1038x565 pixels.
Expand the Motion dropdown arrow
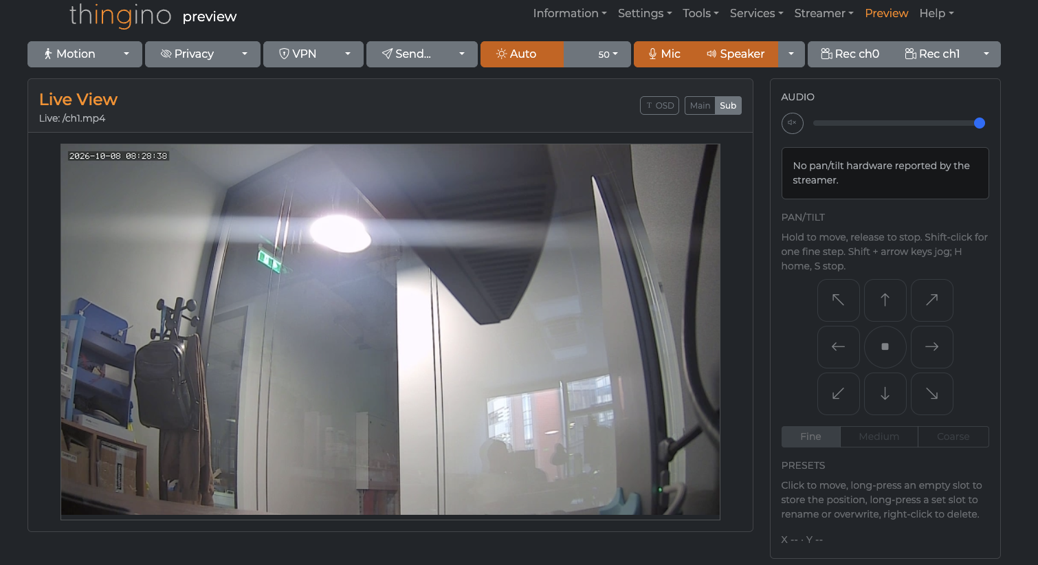[126, 54]
